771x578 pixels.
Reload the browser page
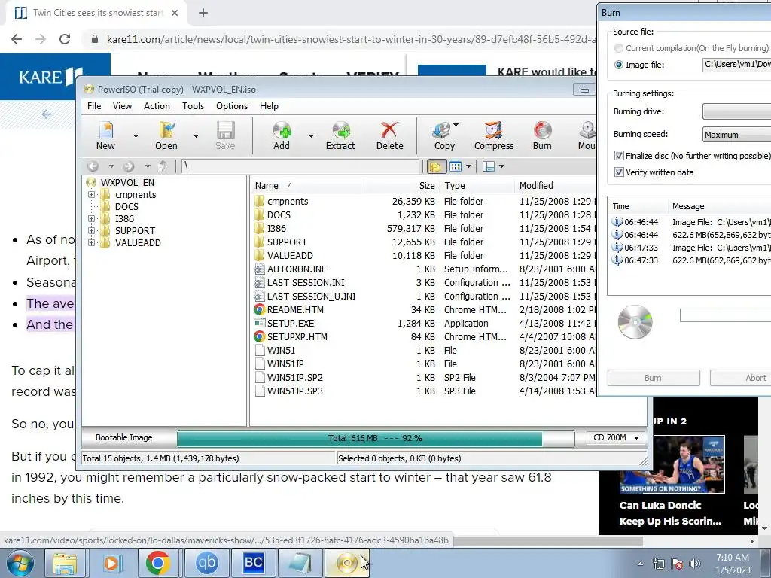click(x=65, y=39)
